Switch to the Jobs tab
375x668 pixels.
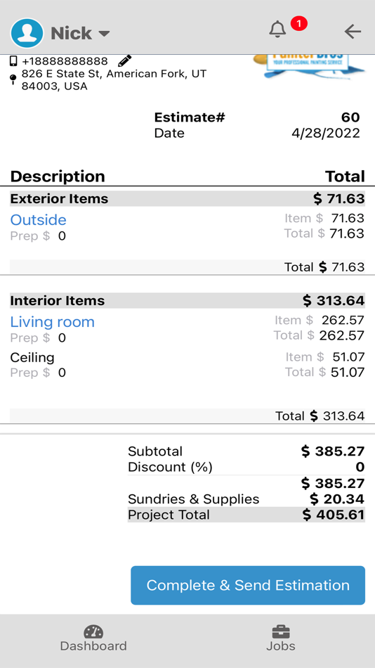tap(280, 638)
